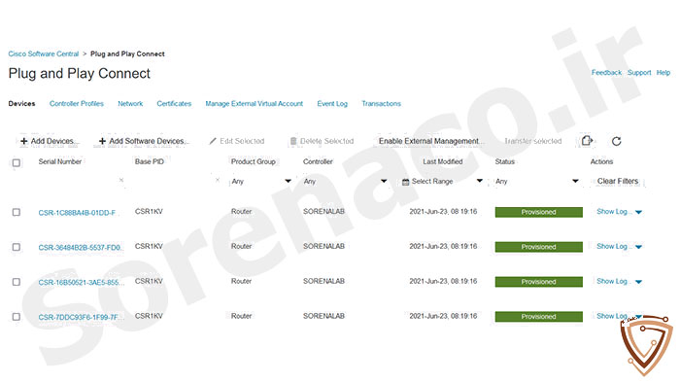This screenshot has height=383, width=680.
Task: Click the export devices icon
Action: [587, 141]
